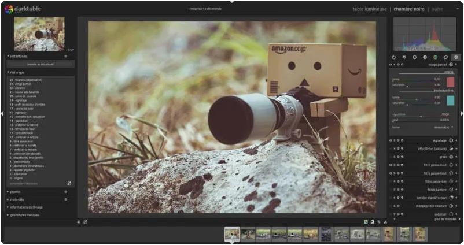Image resolution: width=464 pixels, height=245 pixels.
Task: Click the create style from history icon
Action: point(69,183)
